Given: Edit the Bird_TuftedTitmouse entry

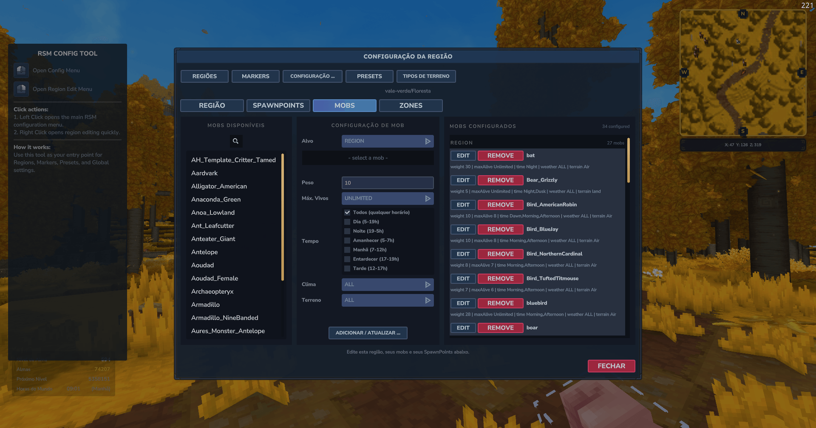Looking at the screenshot, I should [x=463, y=279].
